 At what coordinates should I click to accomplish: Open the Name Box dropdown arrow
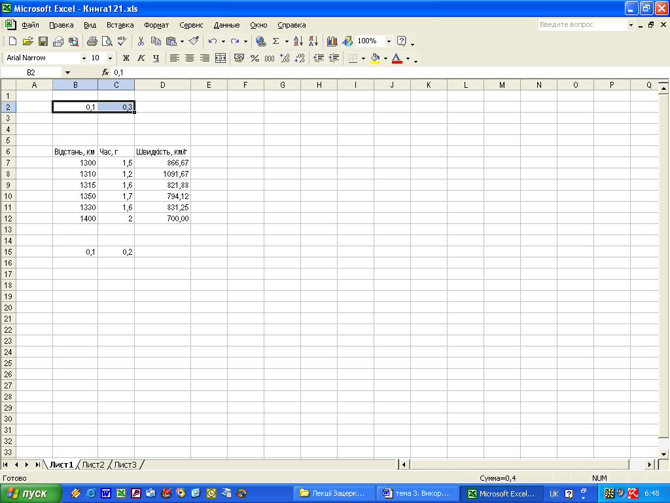[67, 73]
